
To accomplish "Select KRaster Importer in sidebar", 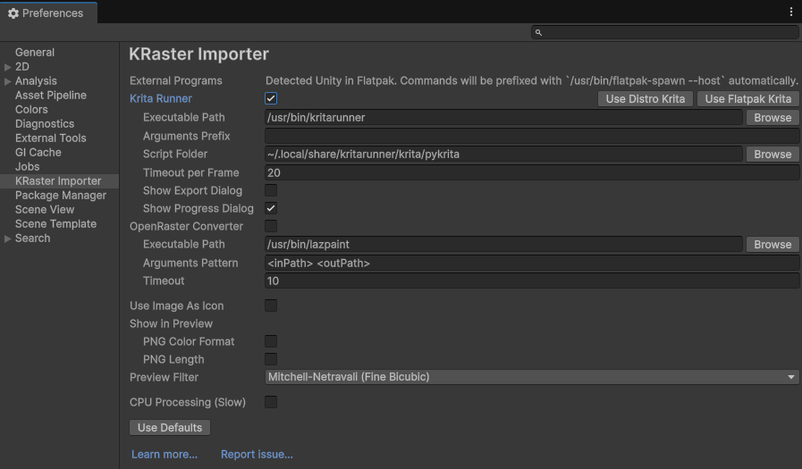I will click(x=59, y=180).
